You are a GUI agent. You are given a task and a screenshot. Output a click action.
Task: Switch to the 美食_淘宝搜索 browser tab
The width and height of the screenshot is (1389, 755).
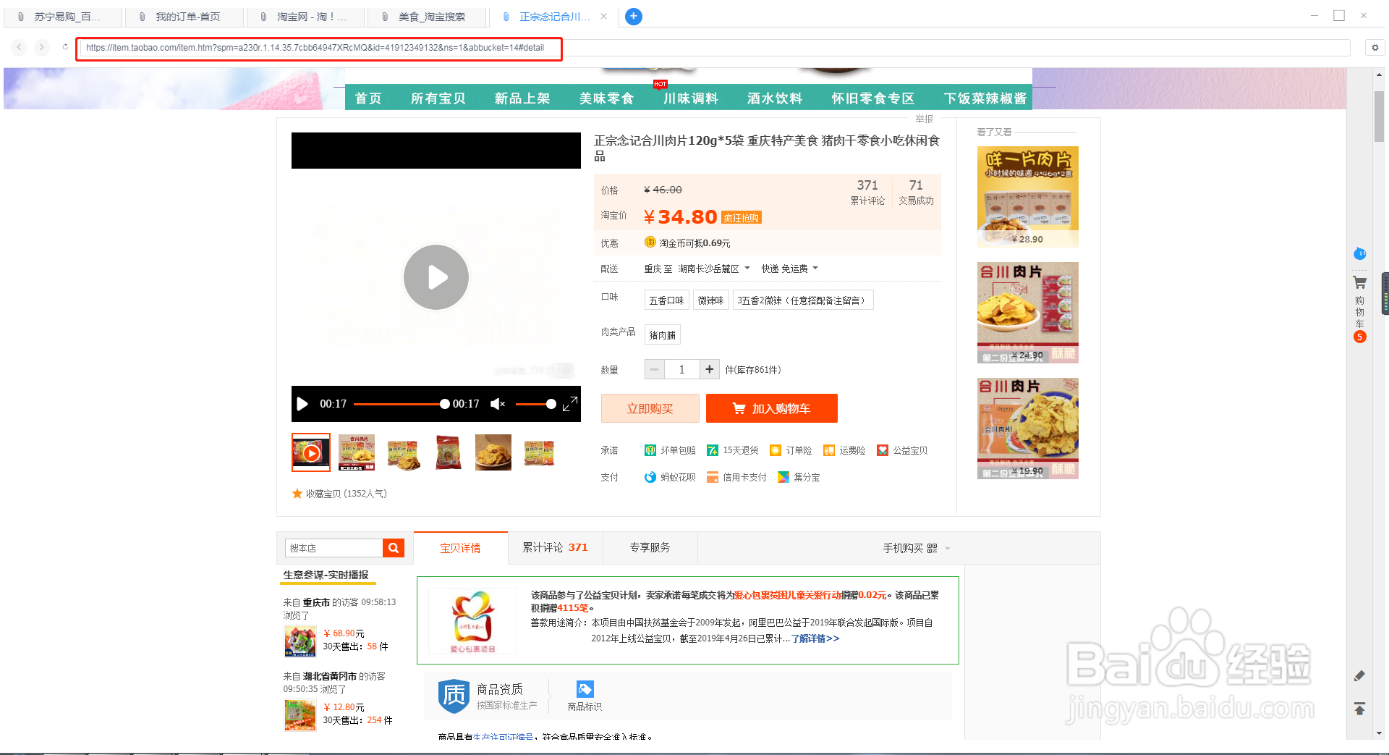[x=427, y=17]
